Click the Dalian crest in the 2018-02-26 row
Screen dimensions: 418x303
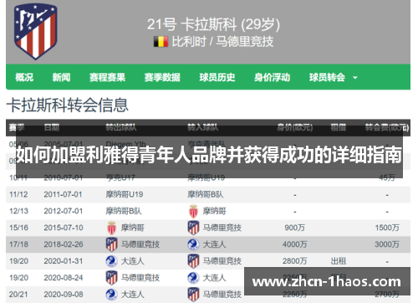pyautogui.click(x=193, y=244)
